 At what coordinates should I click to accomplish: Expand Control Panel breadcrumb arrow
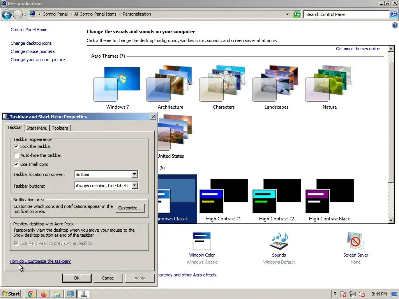[71, 14]
